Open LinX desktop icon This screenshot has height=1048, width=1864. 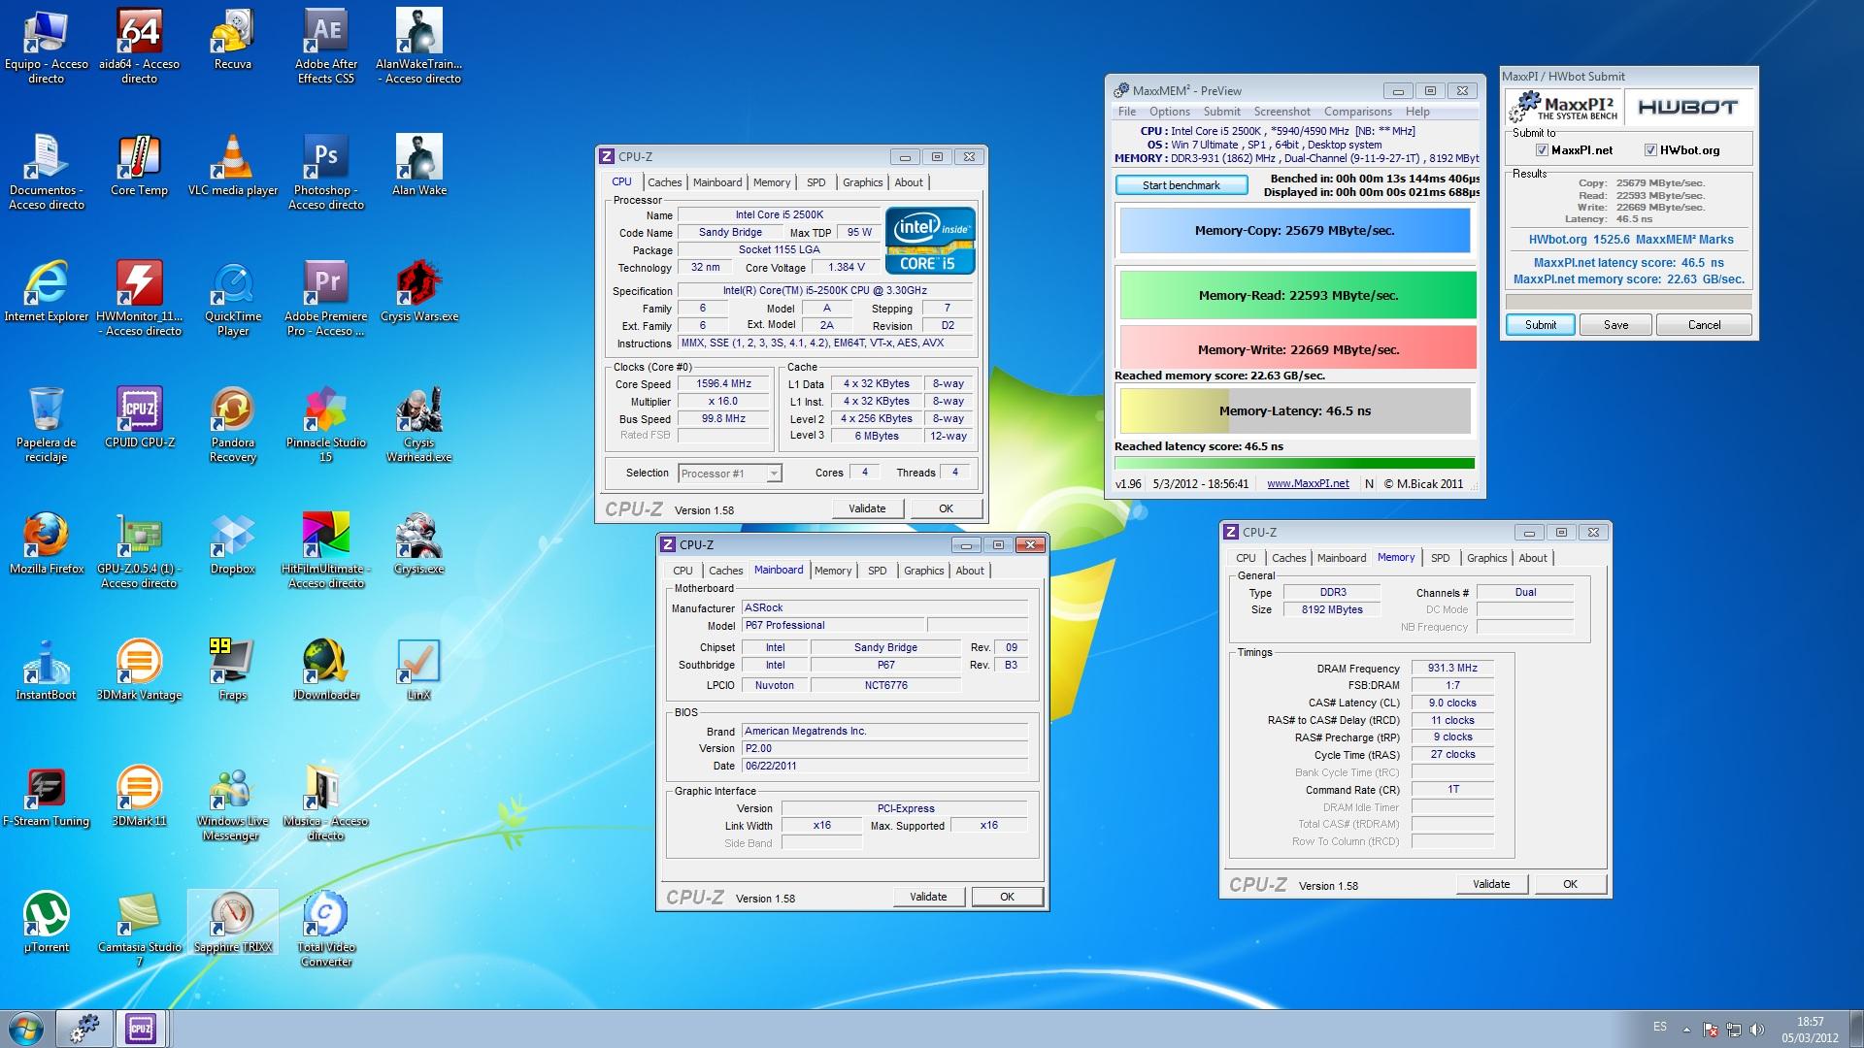(418, 670)
